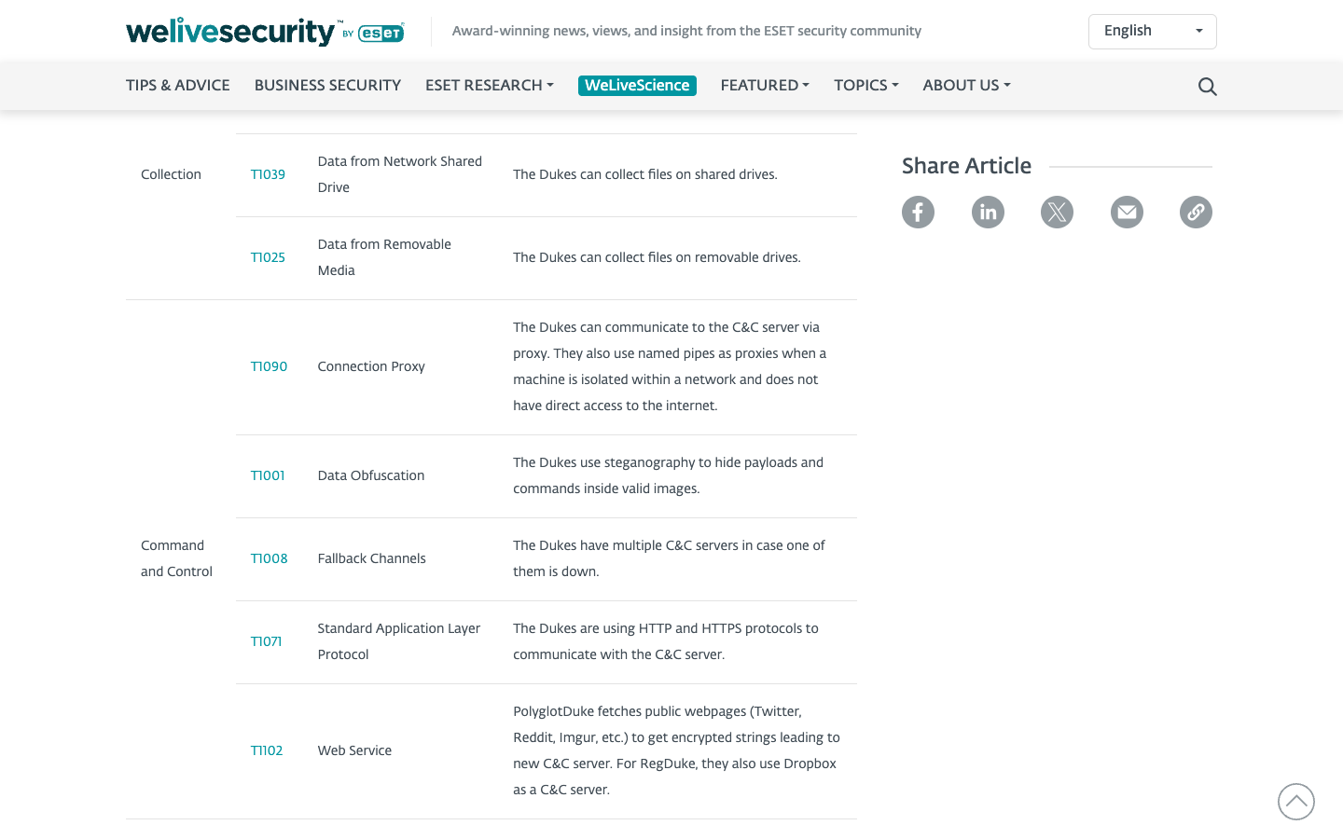Navigate to TIPS & ADVICE
The height and width of the screenshot is (839, 1343).
point(177,85)
